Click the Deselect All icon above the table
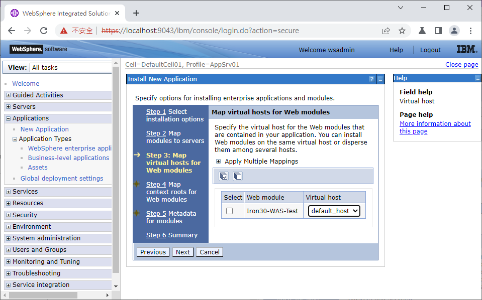This screenshot has width=482, height=300. (238, 176)
